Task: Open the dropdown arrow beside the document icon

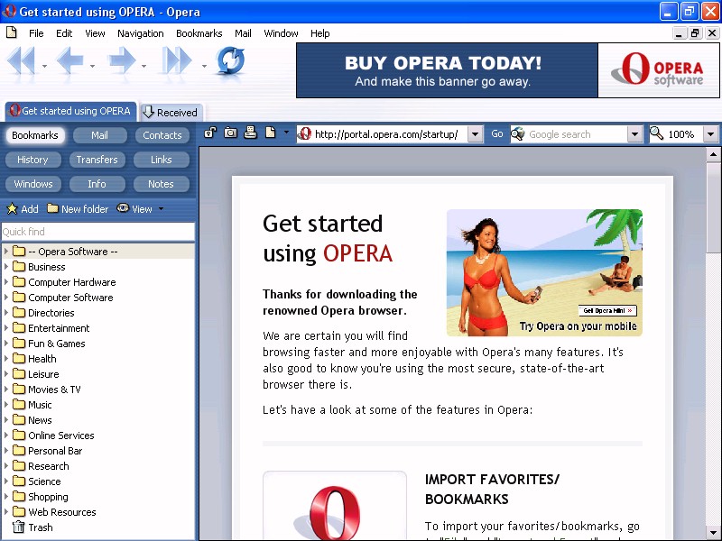Action: coord(286,133)
